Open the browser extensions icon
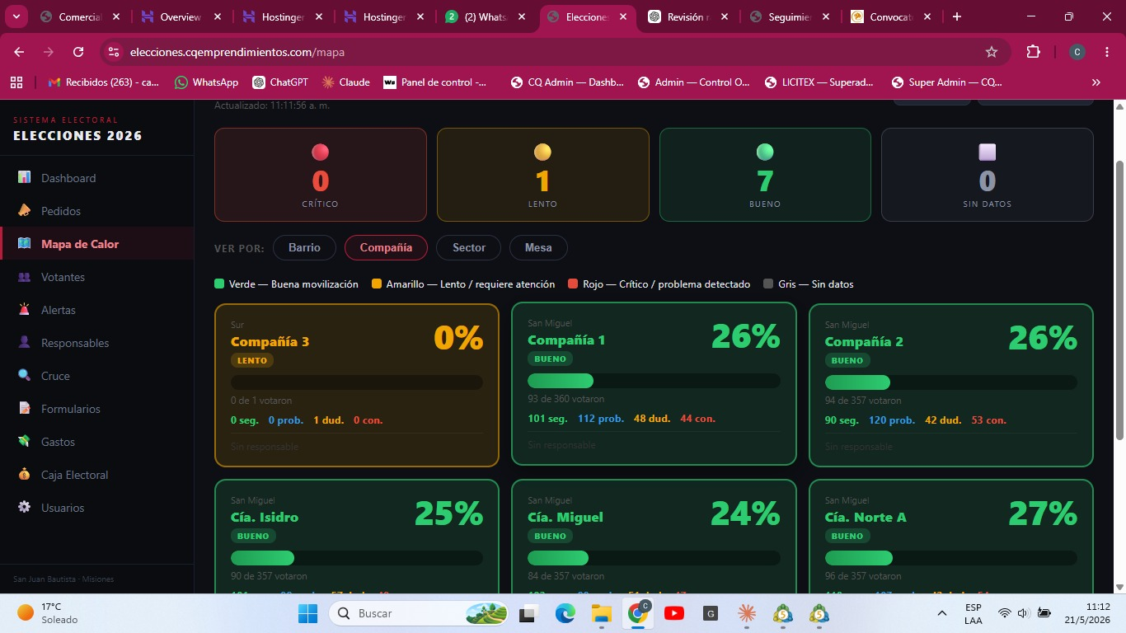 1034,52
